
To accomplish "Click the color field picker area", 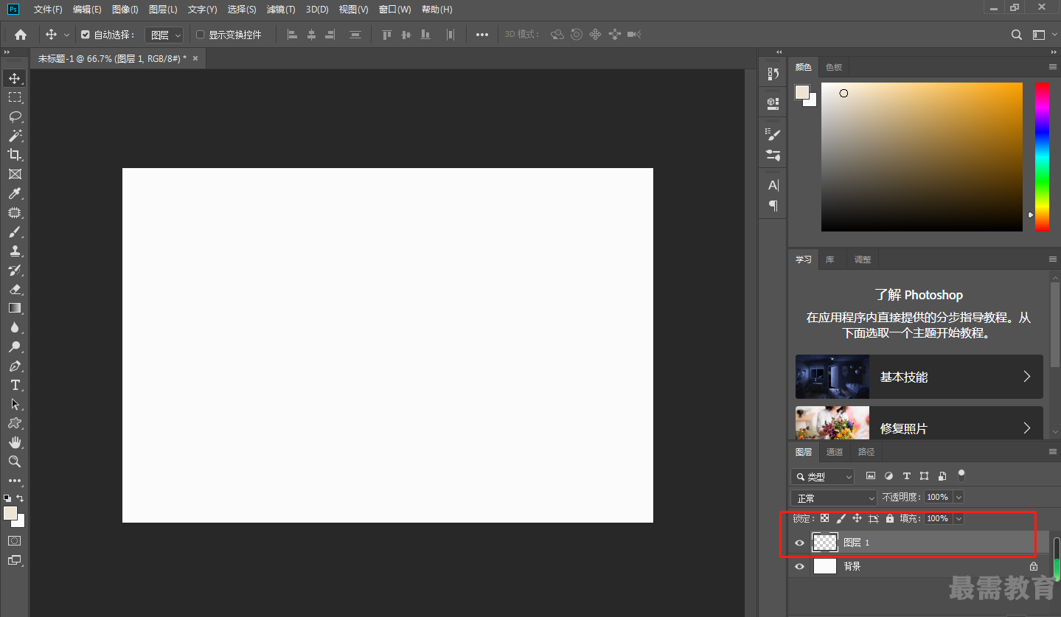I will pyautogui.click(x=922, y=156).
